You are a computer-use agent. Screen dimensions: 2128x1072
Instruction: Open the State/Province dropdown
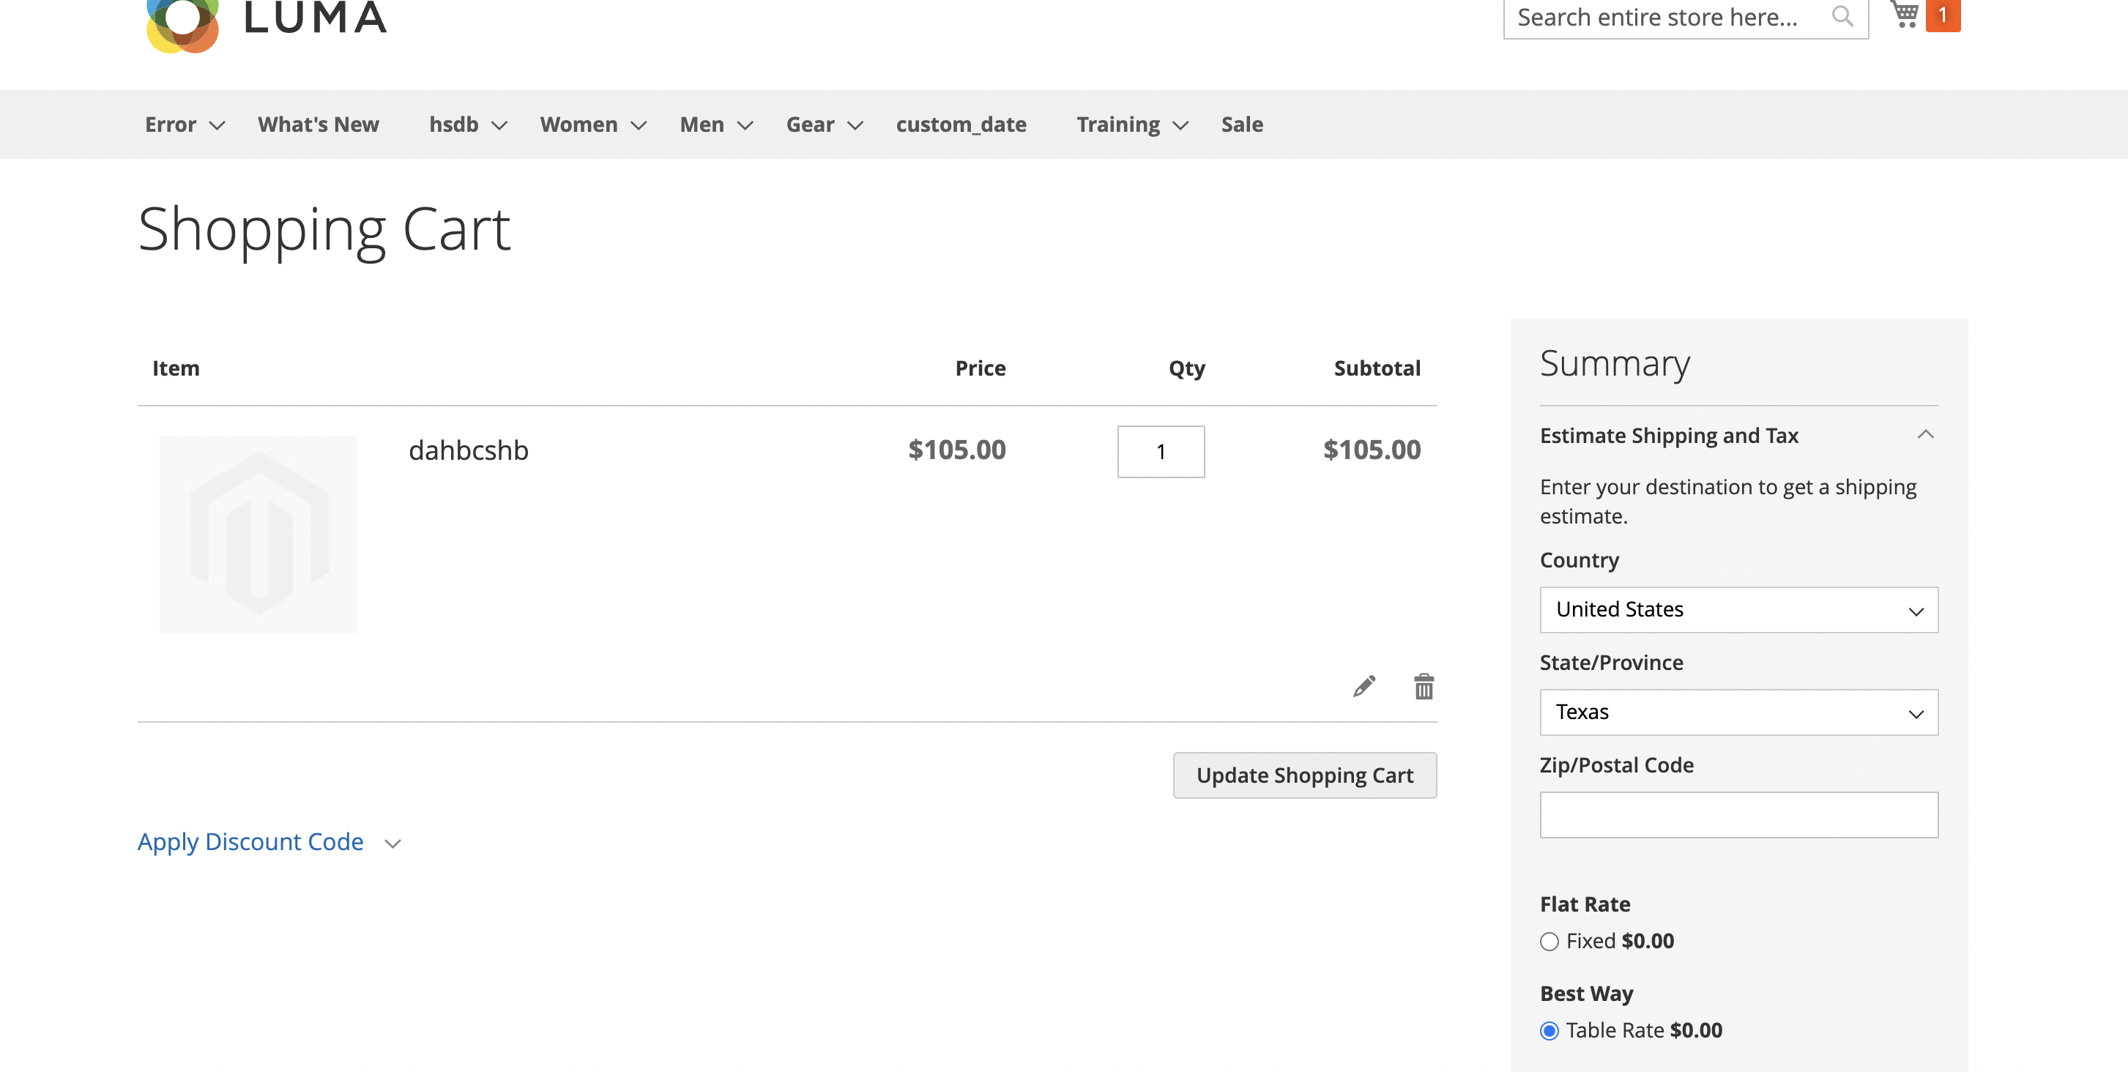point(1738,712)
